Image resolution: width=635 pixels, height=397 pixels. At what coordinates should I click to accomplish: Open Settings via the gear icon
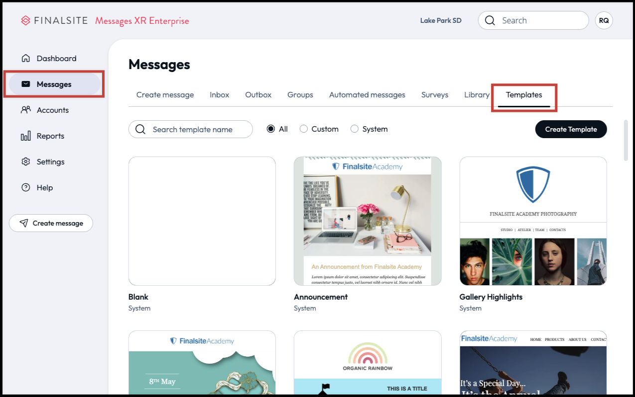click(26, 161)
